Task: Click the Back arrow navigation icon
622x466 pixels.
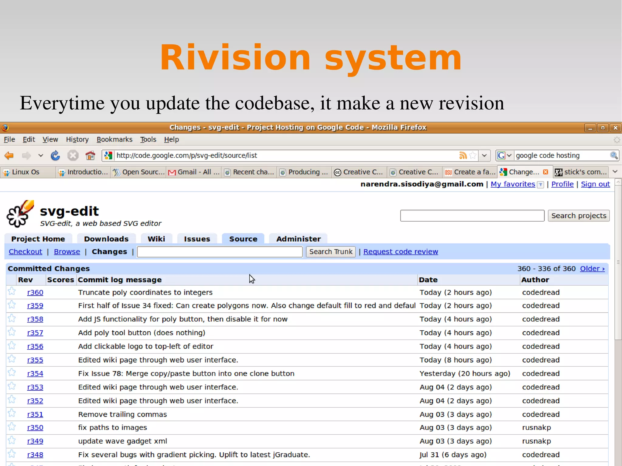Action: [x=9, y=156]
